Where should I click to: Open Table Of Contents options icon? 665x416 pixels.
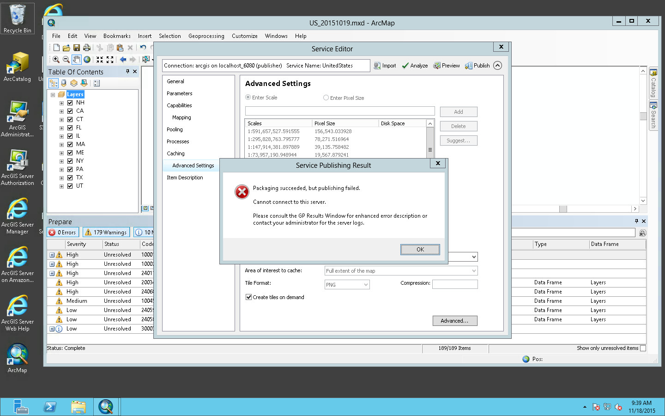click(x=97, y=83)
